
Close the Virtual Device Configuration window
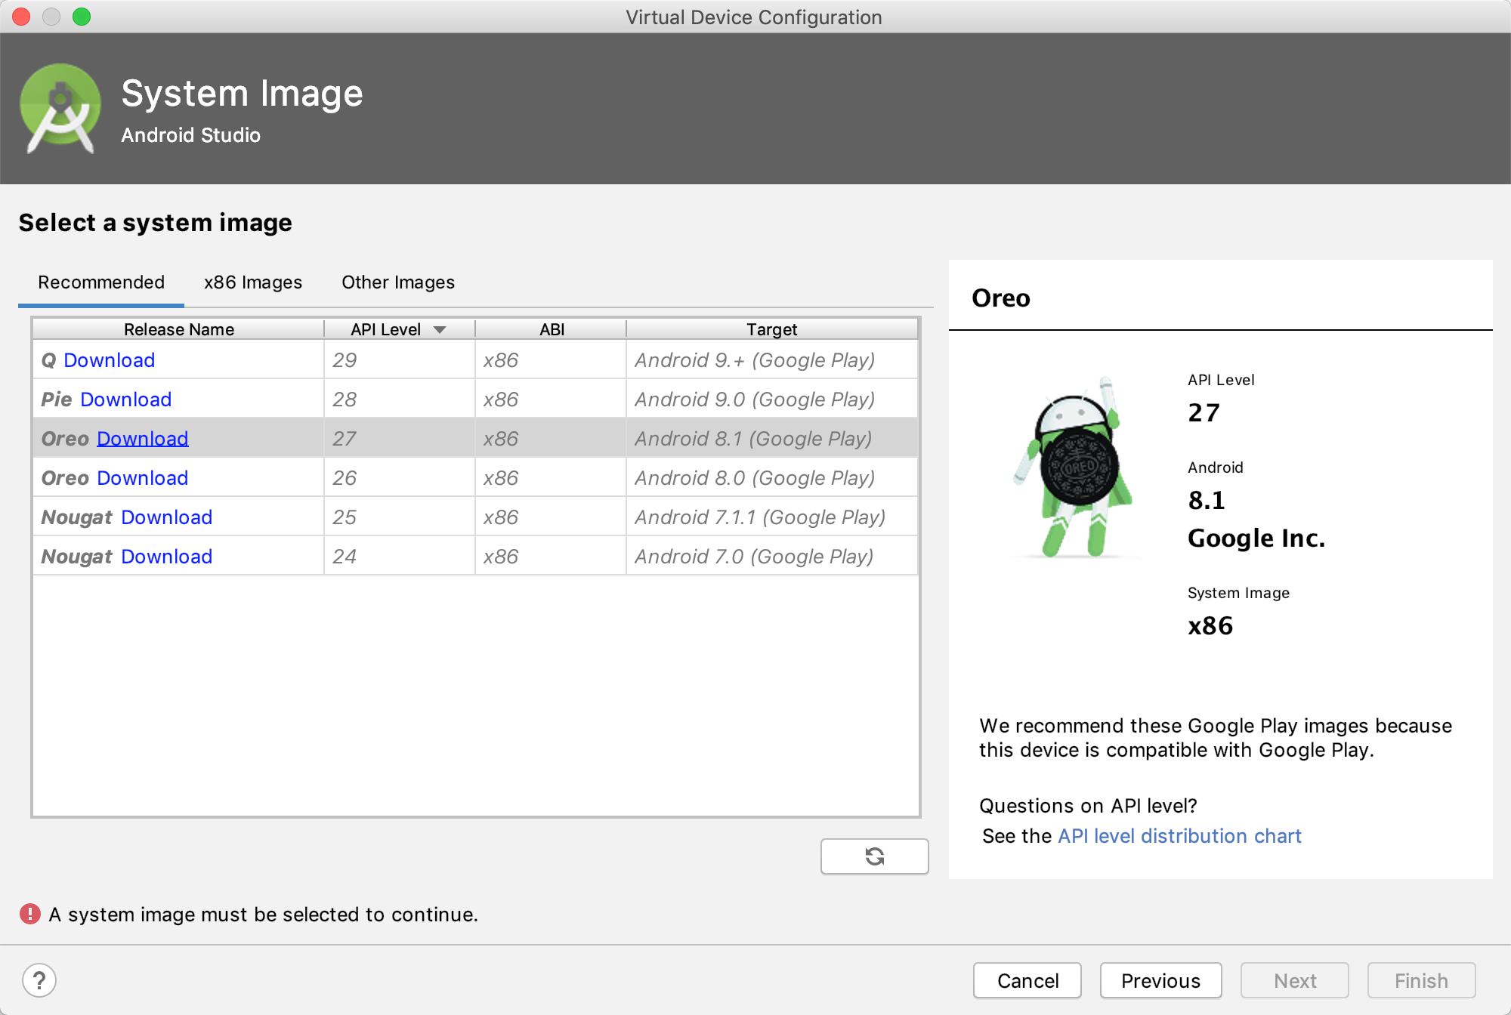(21, 17)
